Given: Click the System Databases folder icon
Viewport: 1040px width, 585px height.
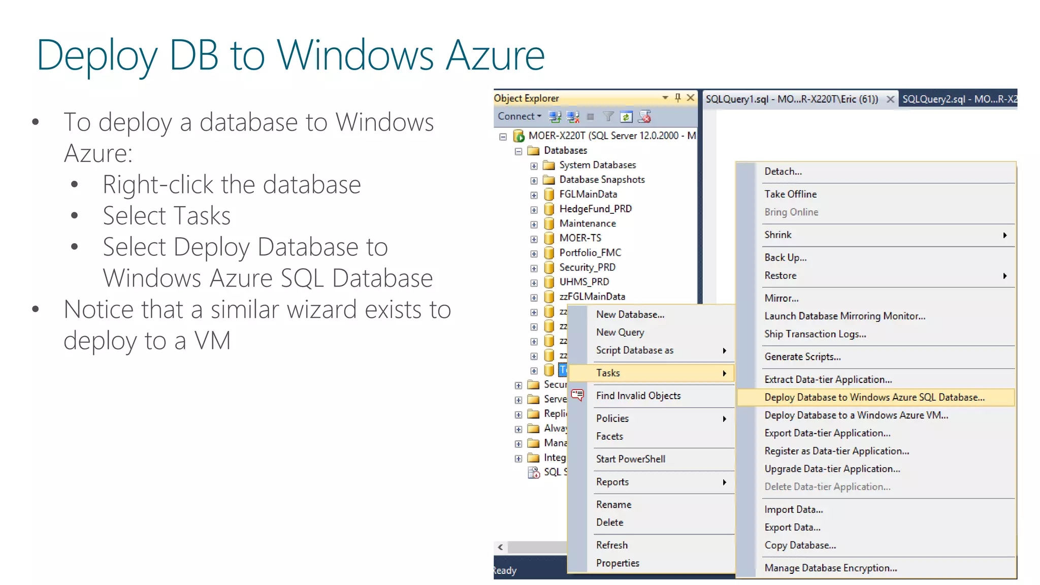Looking at the screenshot, I should 548,165.
